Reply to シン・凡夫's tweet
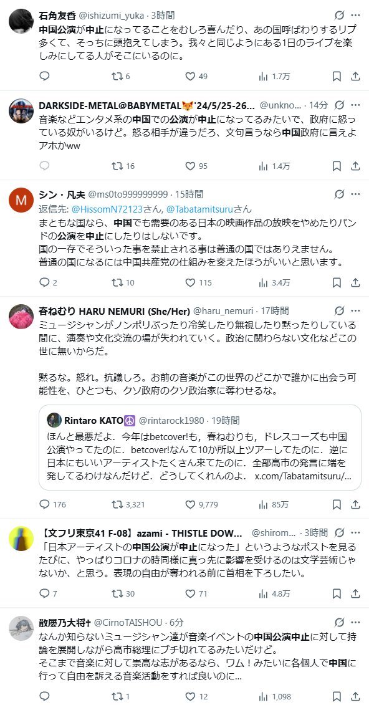The height and width of the screenshot is (705, 369). pos(44,284)
